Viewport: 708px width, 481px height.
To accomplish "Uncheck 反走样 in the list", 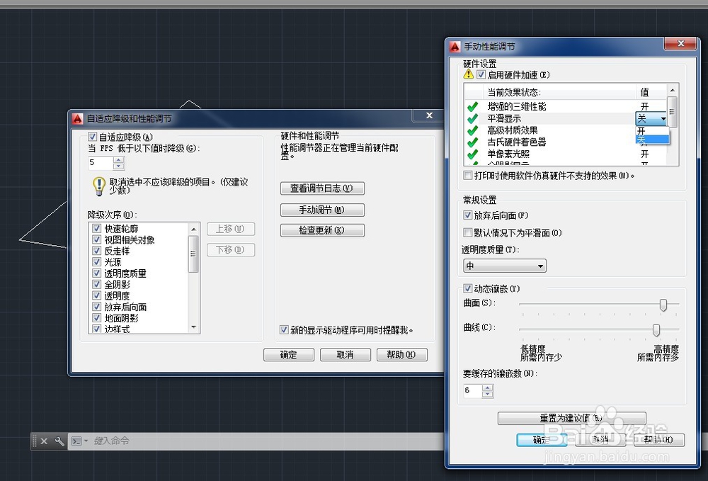I will tap(96, 251).
